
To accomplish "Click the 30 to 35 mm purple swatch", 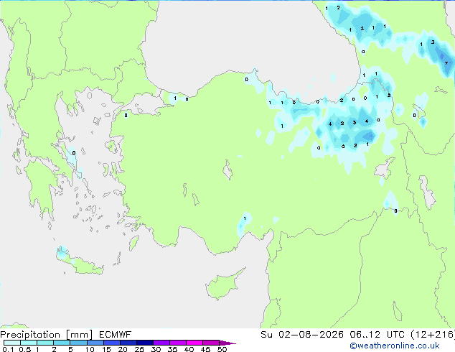I will (x=161, y=343).
